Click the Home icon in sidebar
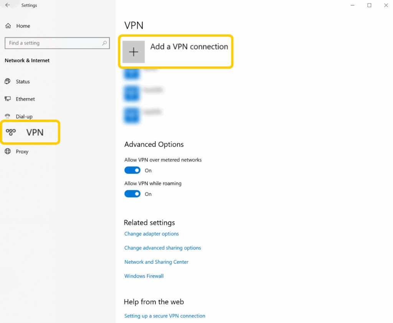 [x=8, y=26]
